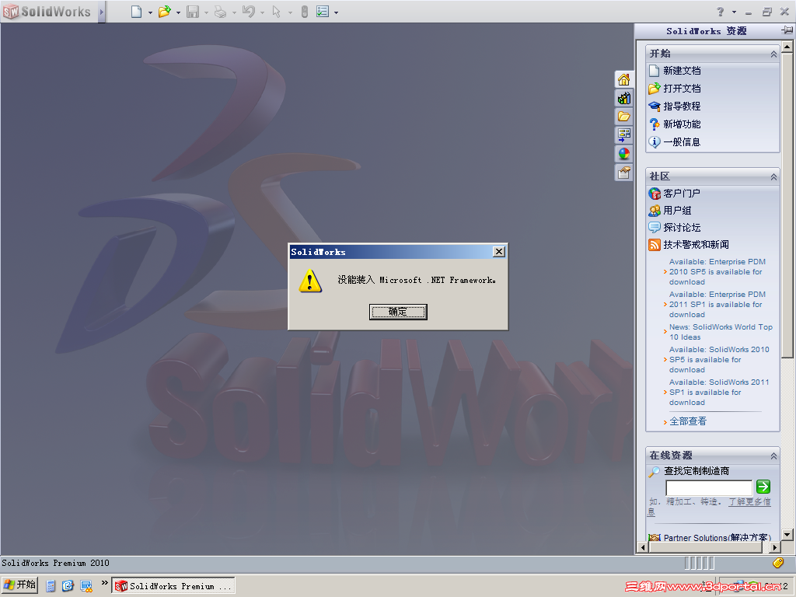
Task: Open 客户门户 customer portal link
Action: tap(682, 194)
